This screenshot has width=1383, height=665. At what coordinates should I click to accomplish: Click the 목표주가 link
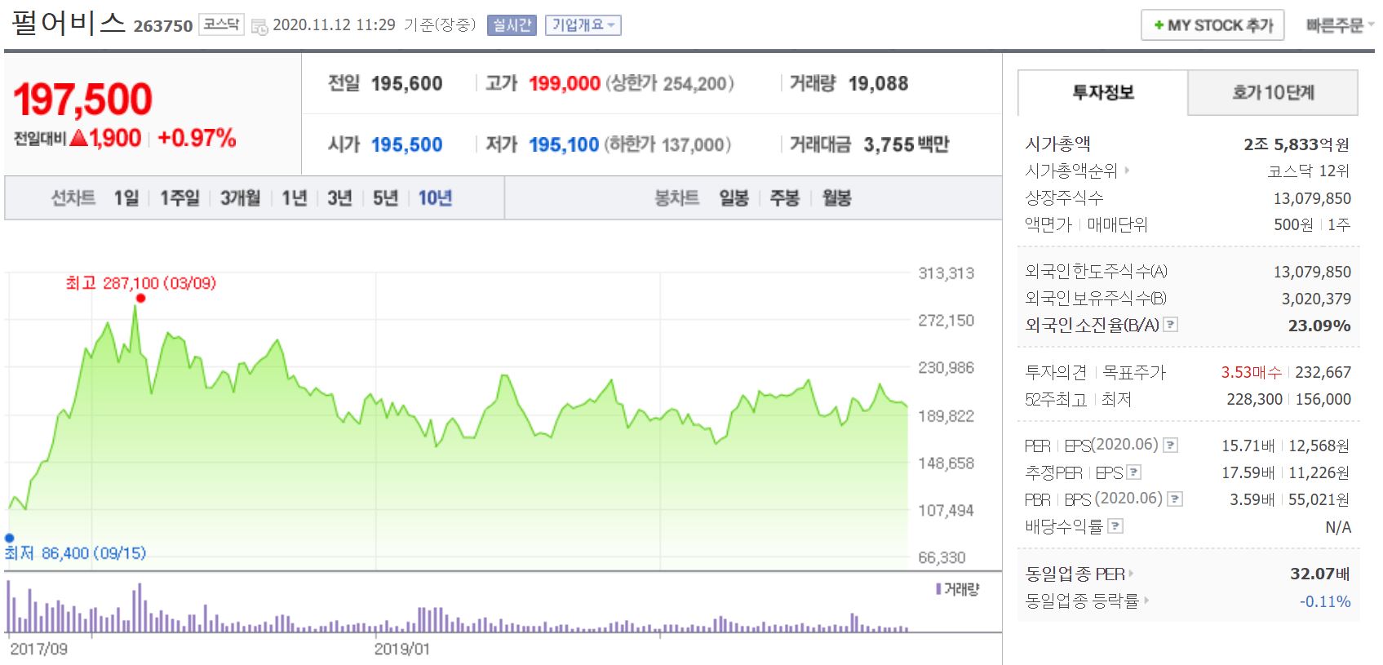[1134, 373]
